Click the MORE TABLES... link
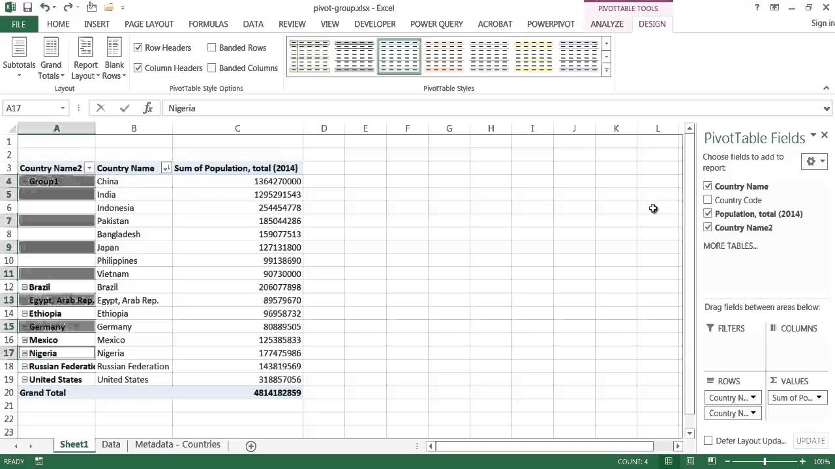The width and height of the screenshot is (835, 469). pos(730,246)
